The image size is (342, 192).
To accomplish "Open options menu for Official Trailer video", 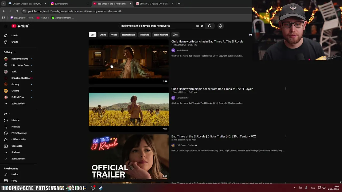I will (286, 136).
